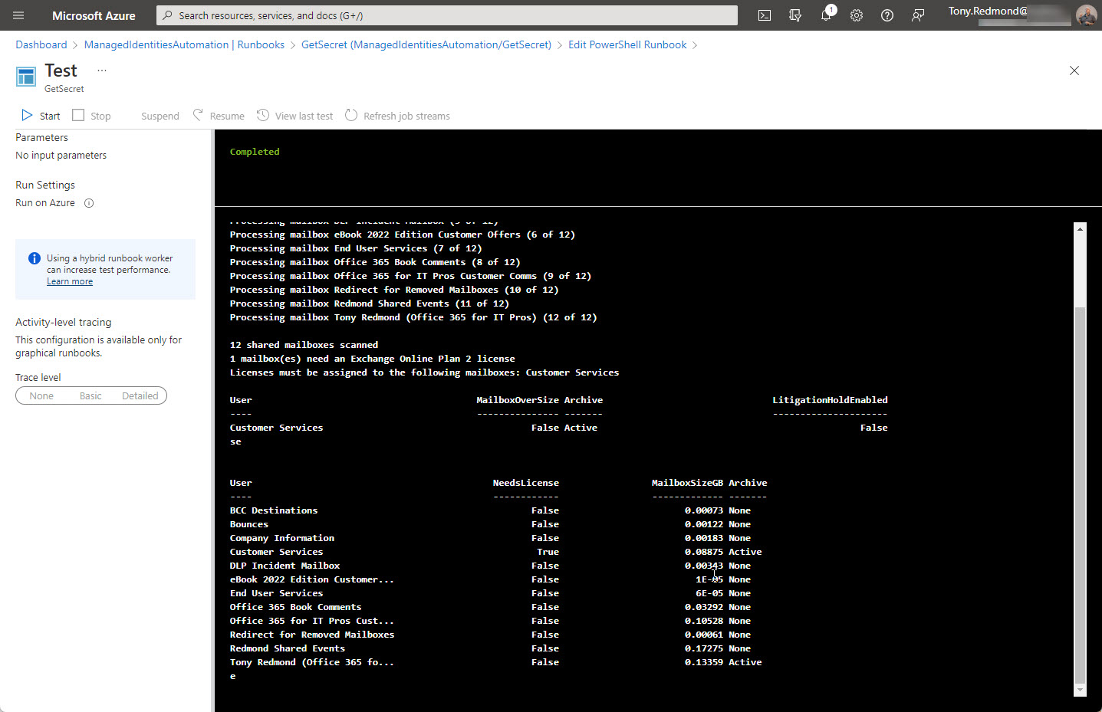Start the runbook test

pyautogui.click(x=39, y=115)
